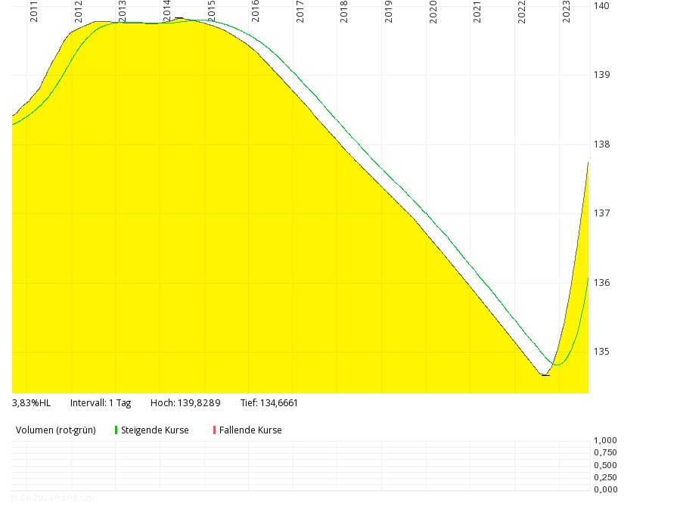This screenshot has width=677, height=506.
Task: Click the 'Fallende Kurse' legend text
Action: [x=250, y=430]
